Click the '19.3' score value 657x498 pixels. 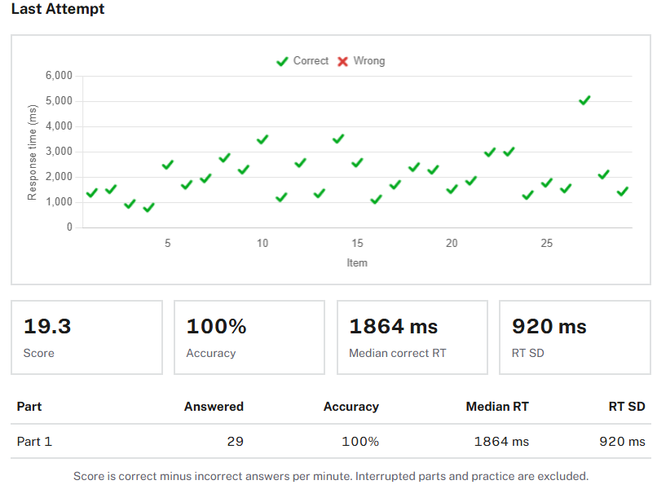47,326
